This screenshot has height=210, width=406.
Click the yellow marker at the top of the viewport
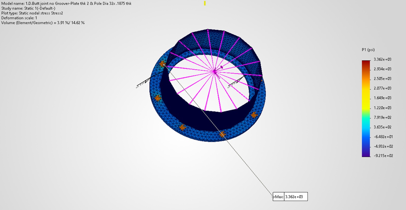[205, 3]
